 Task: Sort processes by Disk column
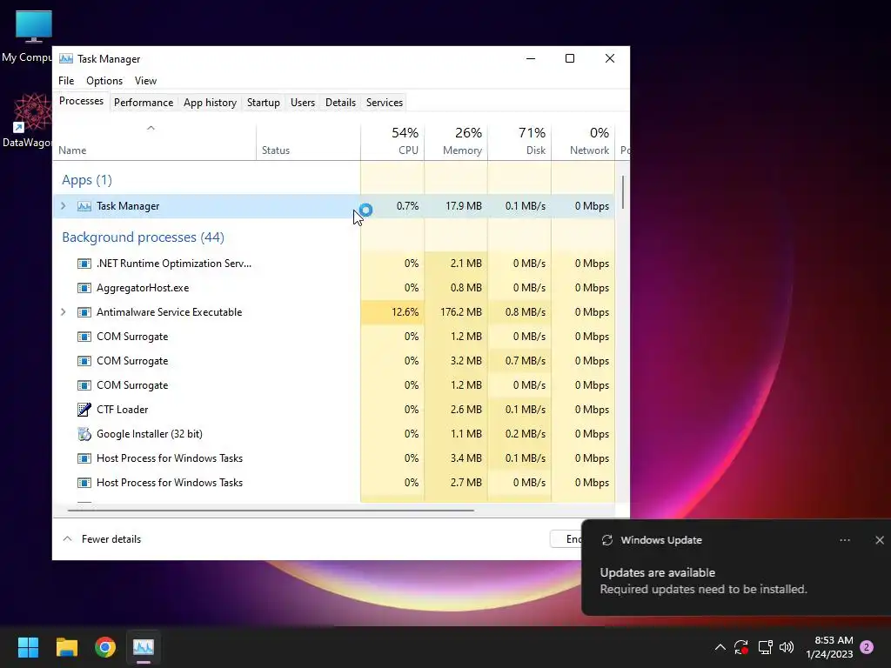click(519, 141)
